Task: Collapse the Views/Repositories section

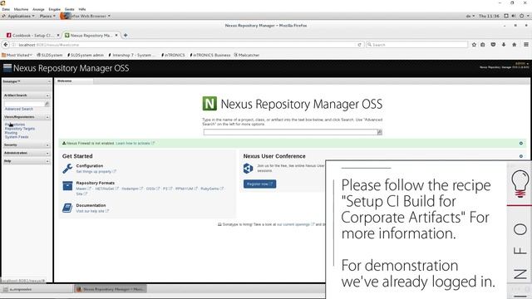Action: click(x=47, y=117)
